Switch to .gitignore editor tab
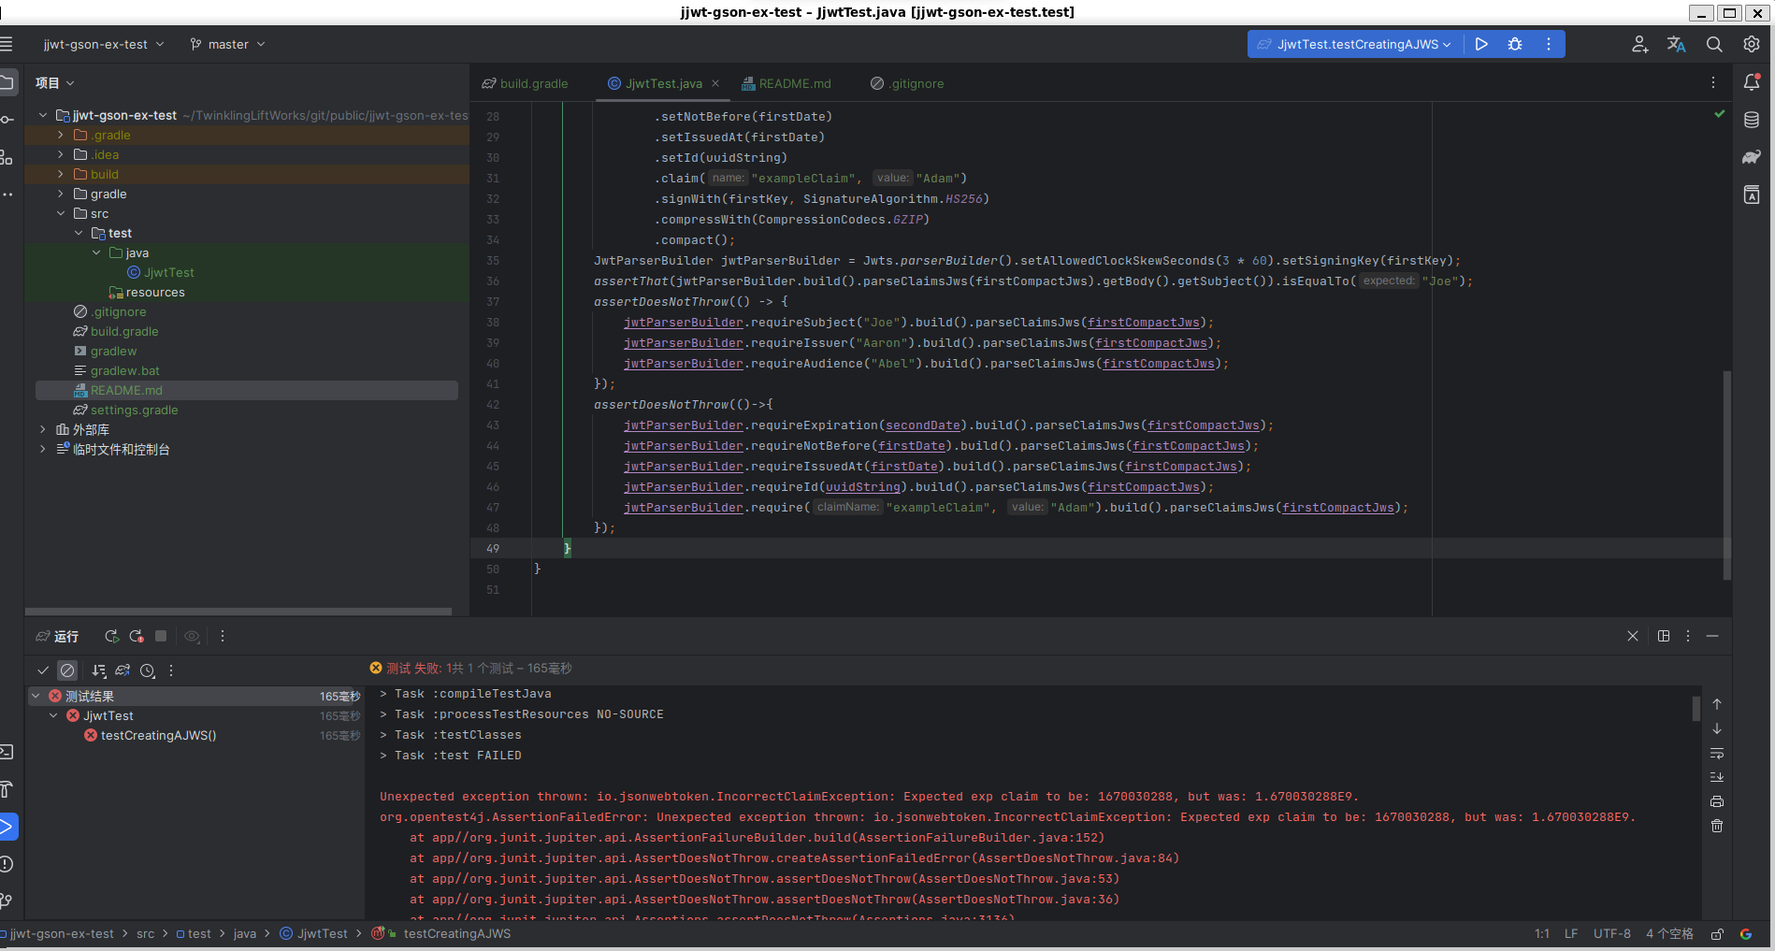The height and width of the screenshot is (951, 1775). click(x=907, y=83)
